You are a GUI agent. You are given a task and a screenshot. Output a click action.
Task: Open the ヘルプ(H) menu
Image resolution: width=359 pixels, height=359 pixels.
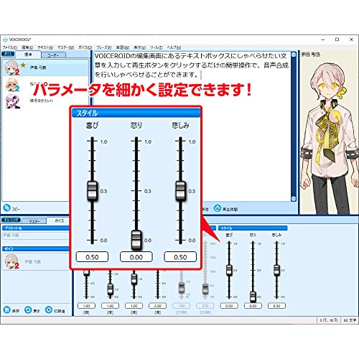coord(174,47)
